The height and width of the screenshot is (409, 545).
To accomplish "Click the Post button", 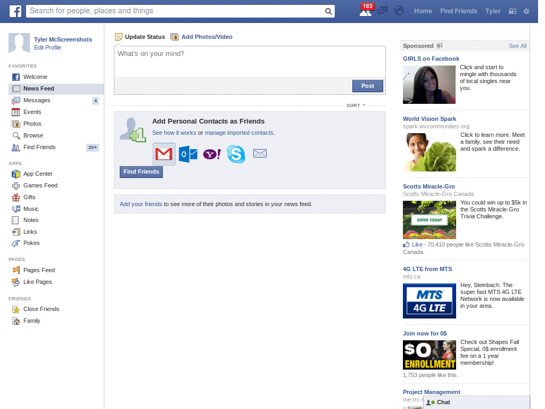I will 367,86.
